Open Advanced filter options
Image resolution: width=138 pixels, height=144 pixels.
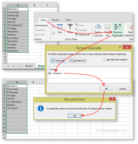coord(82,35)
